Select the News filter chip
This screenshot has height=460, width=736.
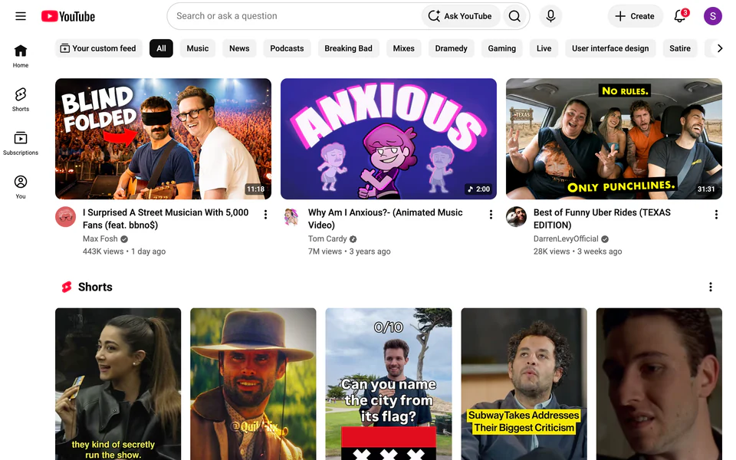239,48
